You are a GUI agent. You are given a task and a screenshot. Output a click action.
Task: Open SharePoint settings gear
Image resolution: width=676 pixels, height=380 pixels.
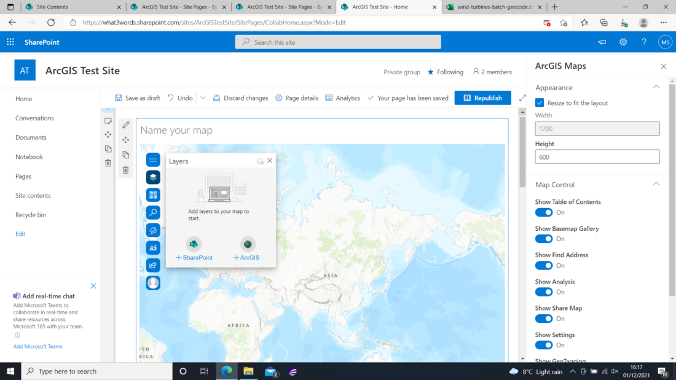623,42
